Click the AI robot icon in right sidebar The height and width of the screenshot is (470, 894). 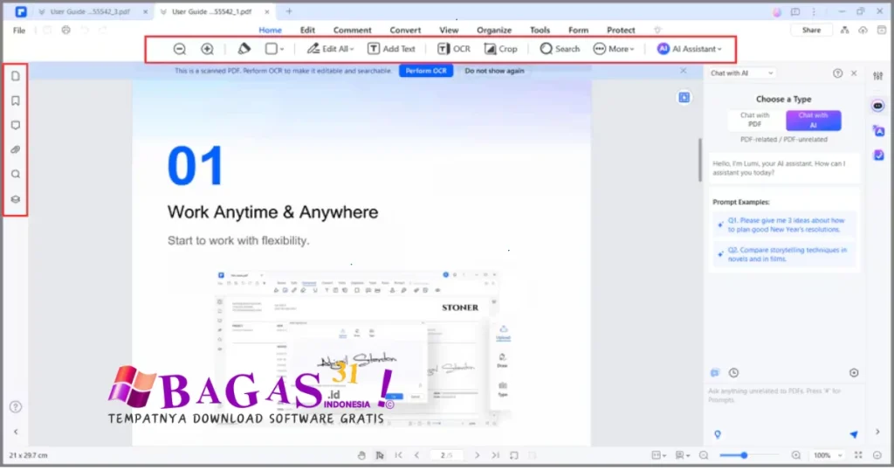click(x=878, y=106)
